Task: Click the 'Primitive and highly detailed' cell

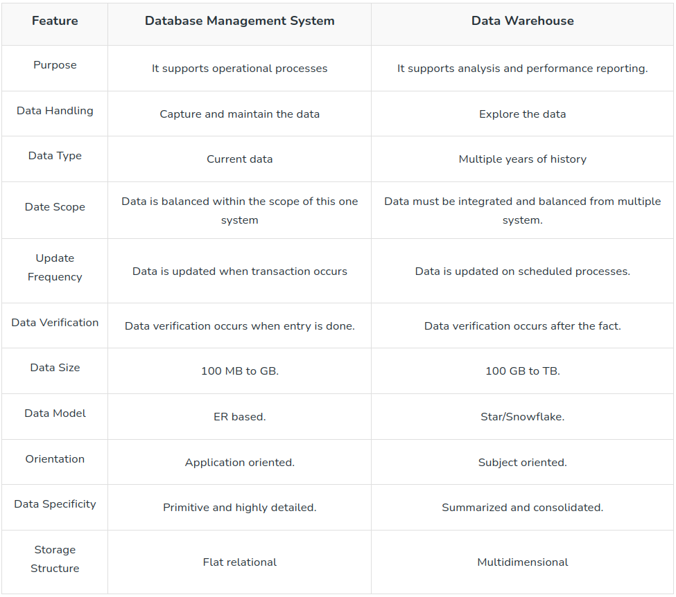Action: pyautogui.click(x=239, y=508)
